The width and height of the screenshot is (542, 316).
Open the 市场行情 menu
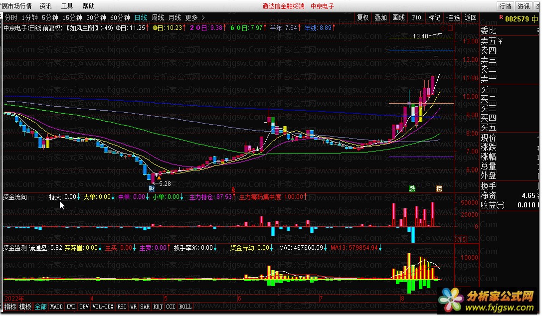click(16, 6)
